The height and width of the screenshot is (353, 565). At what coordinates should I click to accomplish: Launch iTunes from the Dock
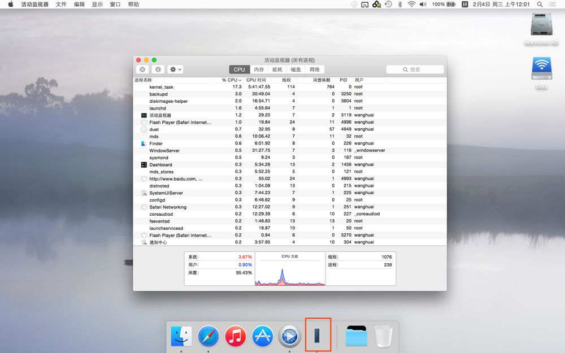tap(236, 336)
